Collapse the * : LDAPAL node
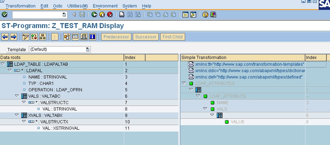The height and width of the screenshot is (145, 330). [x=10, y=70]
